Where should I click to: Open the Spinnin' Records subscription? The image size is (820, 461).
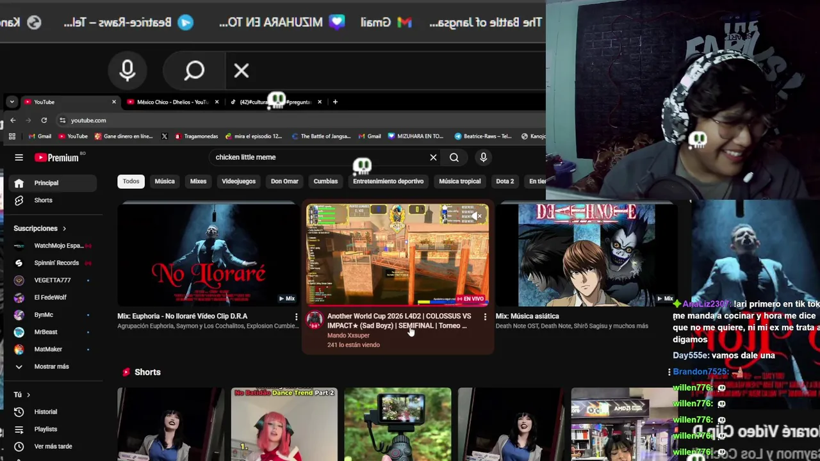53,263
